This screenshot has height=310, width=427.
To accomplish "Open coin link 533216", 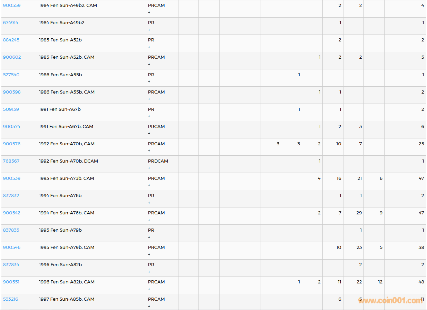I will point(11,299).
